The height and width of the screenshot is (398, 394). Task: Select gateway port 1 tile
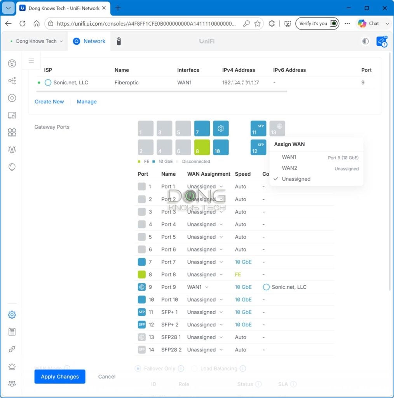click(146, 128)
